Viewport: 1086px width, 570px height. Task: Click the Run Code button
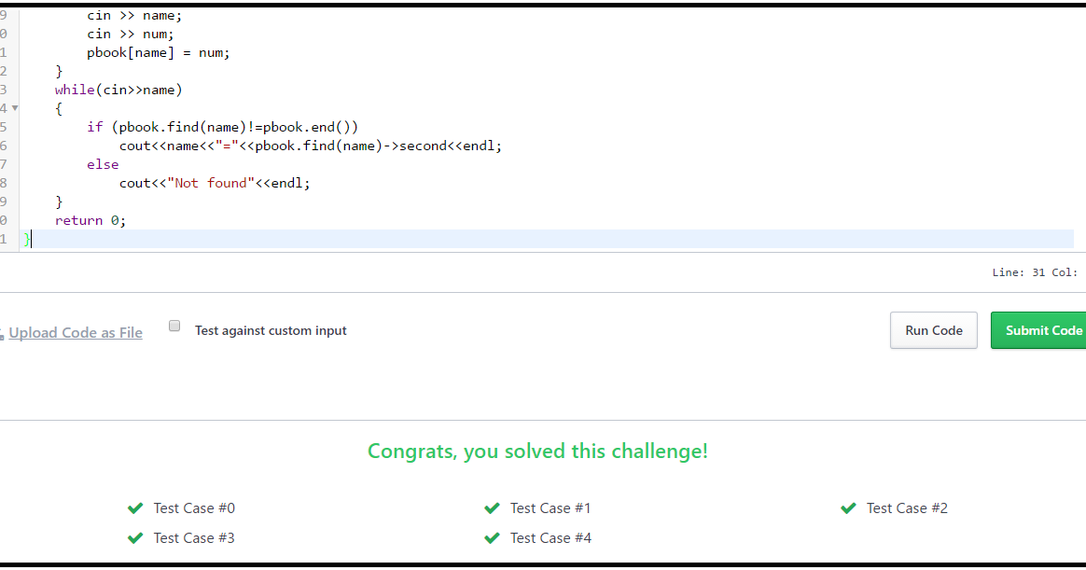934,330
